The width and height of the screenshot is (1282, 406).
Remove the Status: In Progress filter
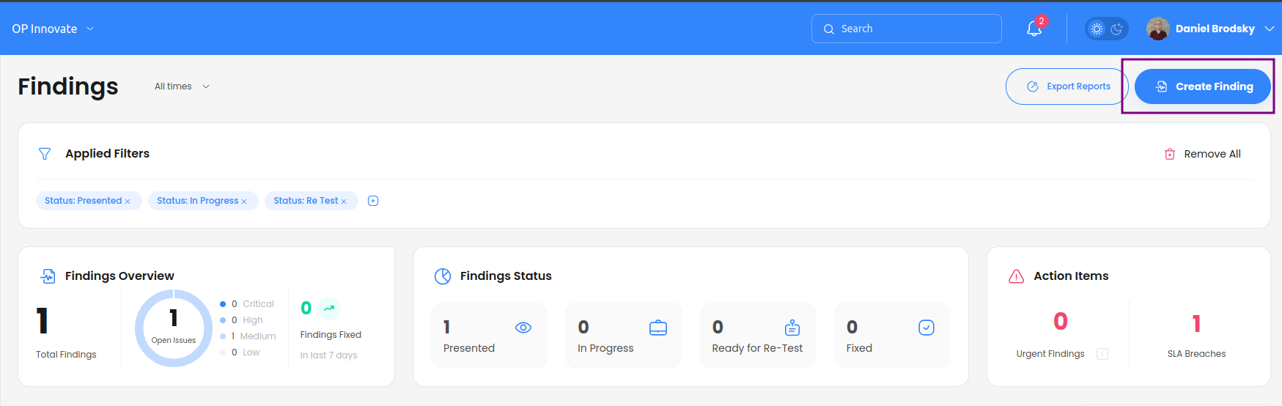[x=244, y=202]
